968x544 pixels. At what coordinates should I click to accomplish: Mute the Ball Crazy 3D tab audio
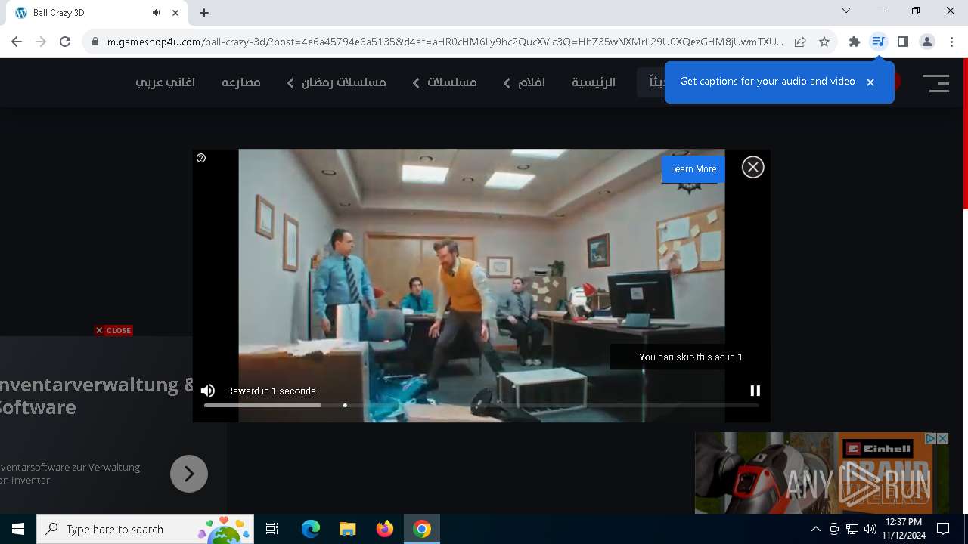156,13
